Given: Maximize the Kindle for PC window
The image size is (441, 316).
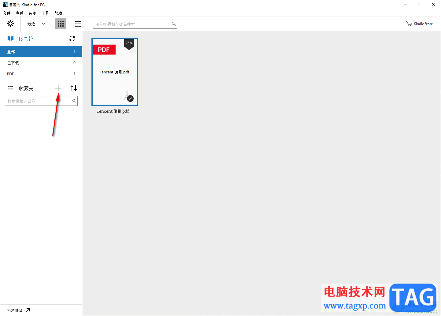Looking at the screenshot, I should click(420, 5).
